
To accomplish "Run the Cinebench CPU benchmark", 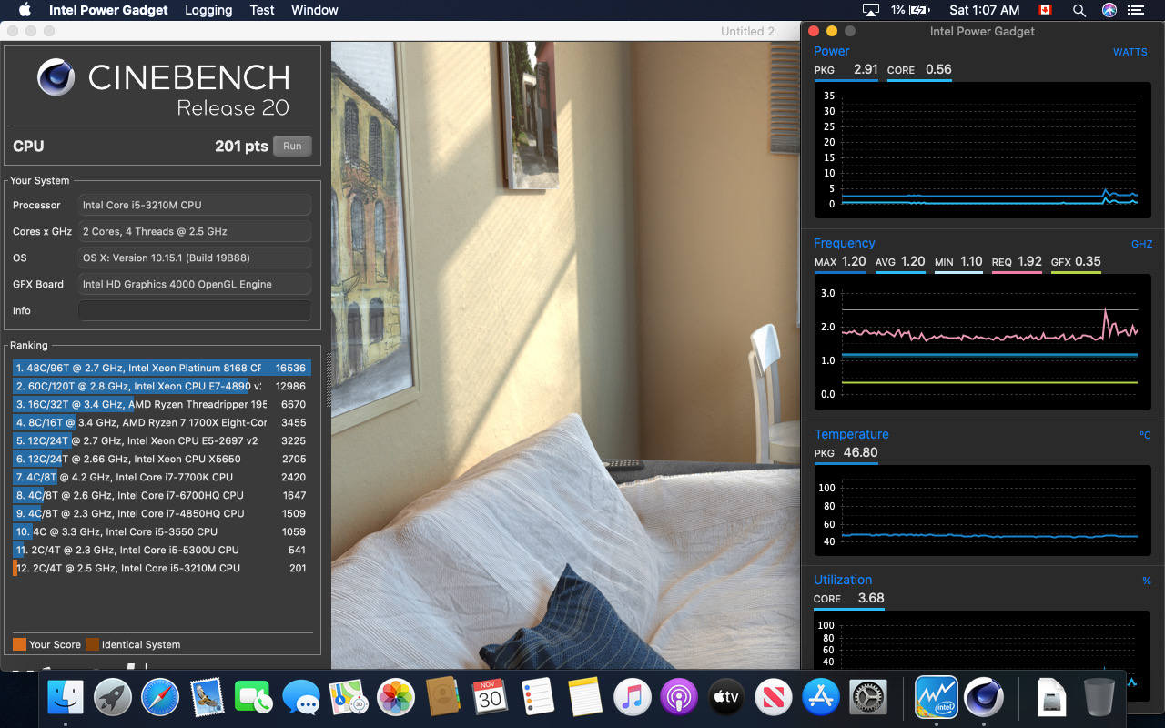I will (292, 146).
